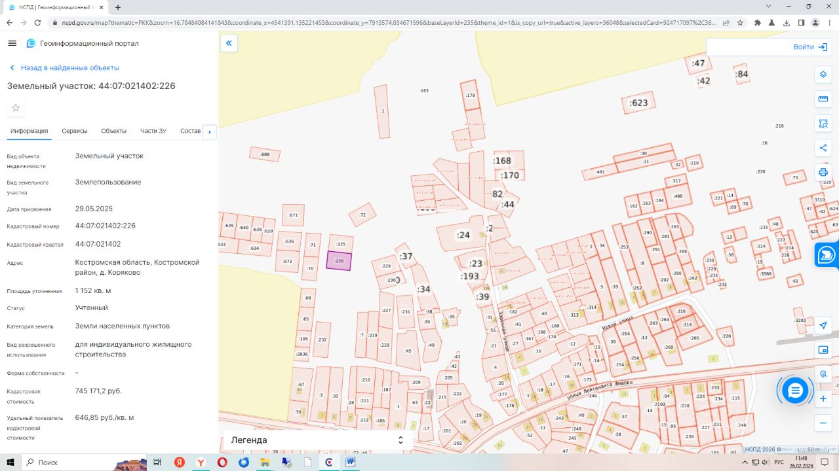Add land plot to favorites star

tap(16, 108)
